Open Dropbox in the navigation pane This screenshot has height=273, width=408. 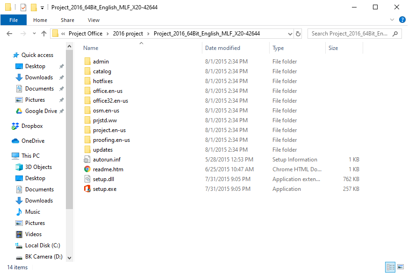coord(32,126)
